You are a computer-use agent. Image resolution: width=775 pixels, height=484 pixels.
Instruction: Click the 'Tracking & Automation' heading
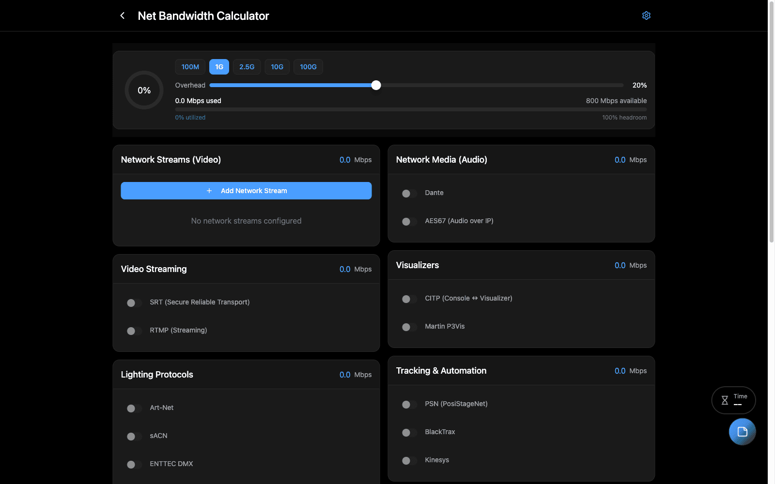(x=441, y=371)
